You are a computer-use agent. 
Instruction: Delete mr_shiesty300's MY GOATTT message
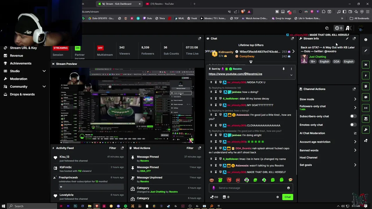click(211, 105)
